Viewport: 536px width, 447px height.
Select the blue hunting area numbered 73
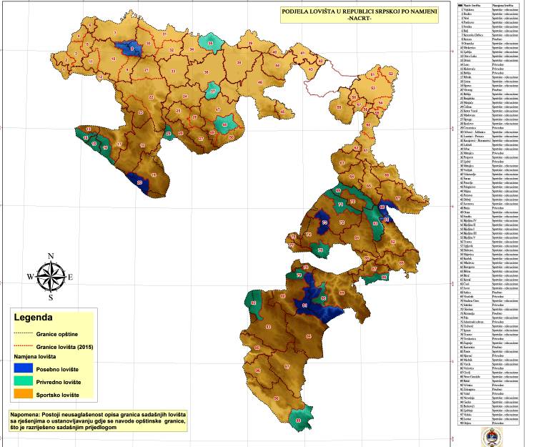point(323,224)
